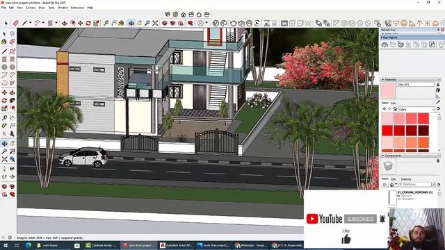Pick the Eraser tool in top toolbar
Viewport: 445px width, 250px height.
tap(16, 23)
